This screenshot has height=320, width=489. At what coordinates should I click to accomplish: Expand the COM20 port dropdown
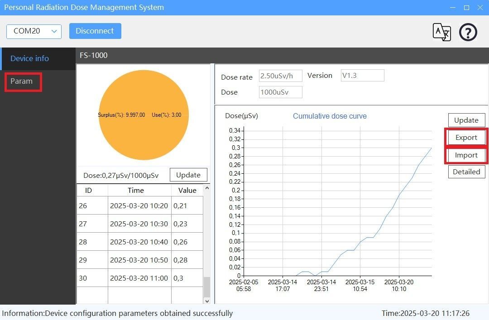click(x=34, y=31)
